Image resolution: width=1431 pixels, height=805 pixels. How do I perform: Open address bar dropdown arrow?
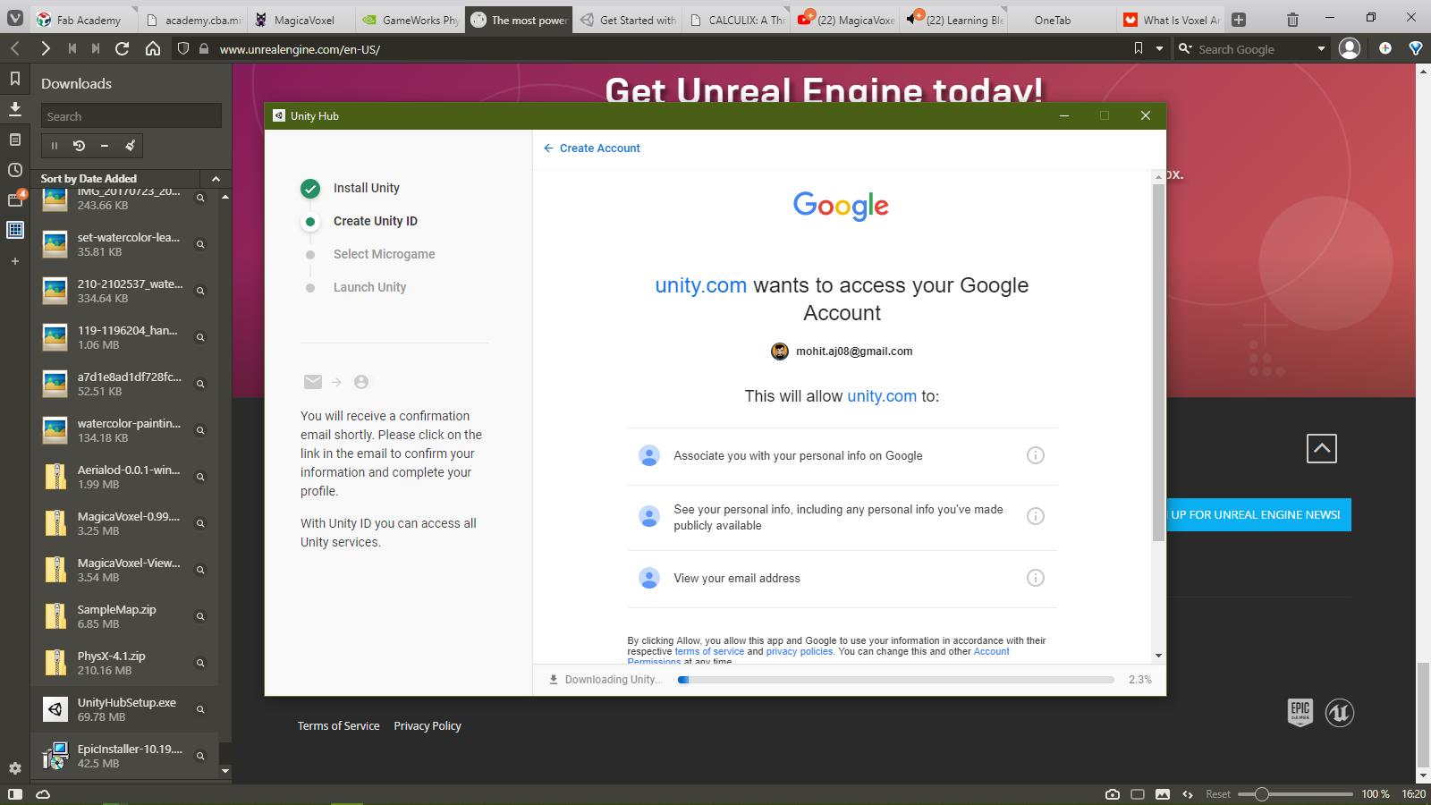tap(1160, 48)
